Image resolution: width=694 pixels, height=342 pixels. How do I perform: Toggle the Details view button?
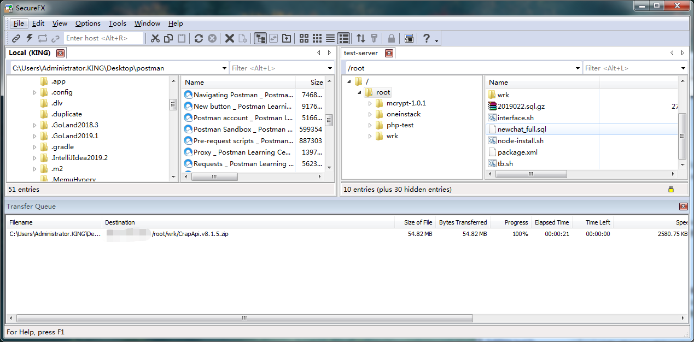pos(343,38)
